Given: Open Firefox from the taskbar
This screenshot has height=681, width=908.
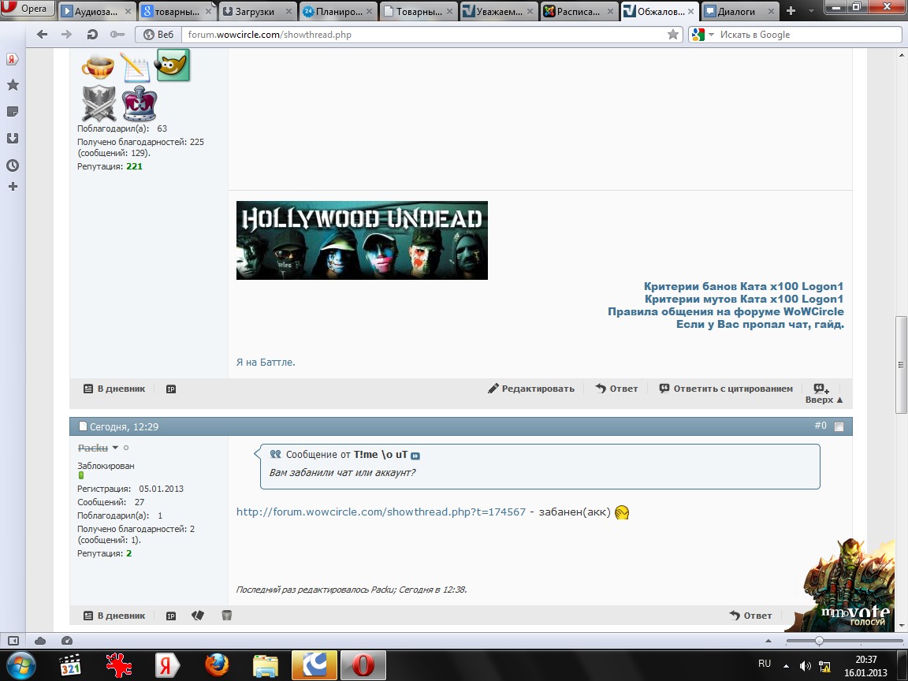Looking at the screenshot, I should click(218, 666).
